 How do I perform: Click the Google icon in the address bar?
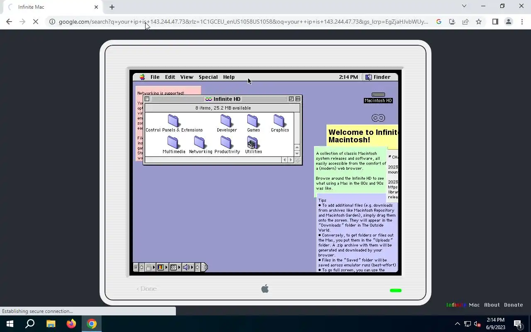point(438,22)
